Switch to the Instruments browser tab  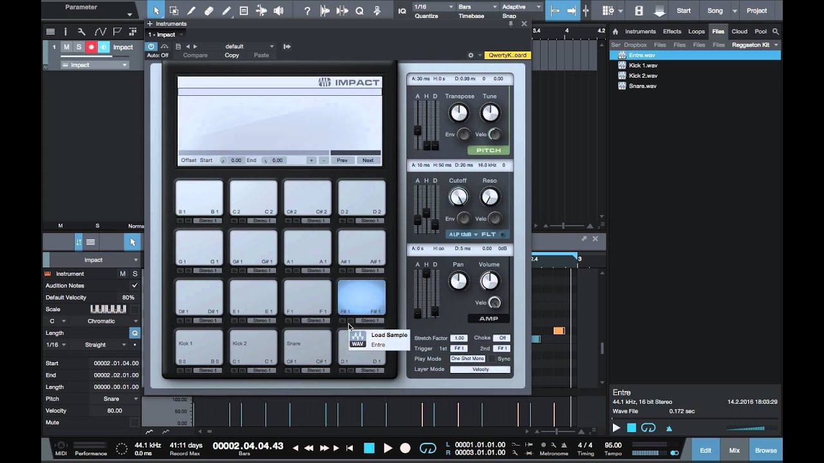click(x=640, y=32)
